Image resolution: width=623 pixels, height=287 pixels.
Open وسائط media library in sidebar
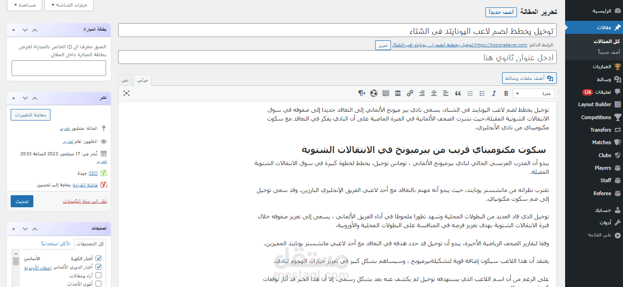(594, 79)
